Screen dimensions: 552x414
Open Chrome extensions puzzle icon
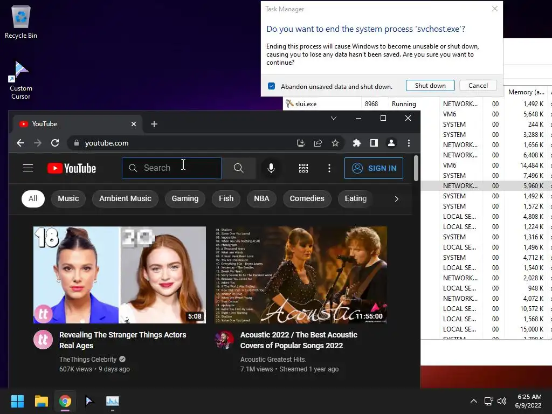(x=357, y=143)
